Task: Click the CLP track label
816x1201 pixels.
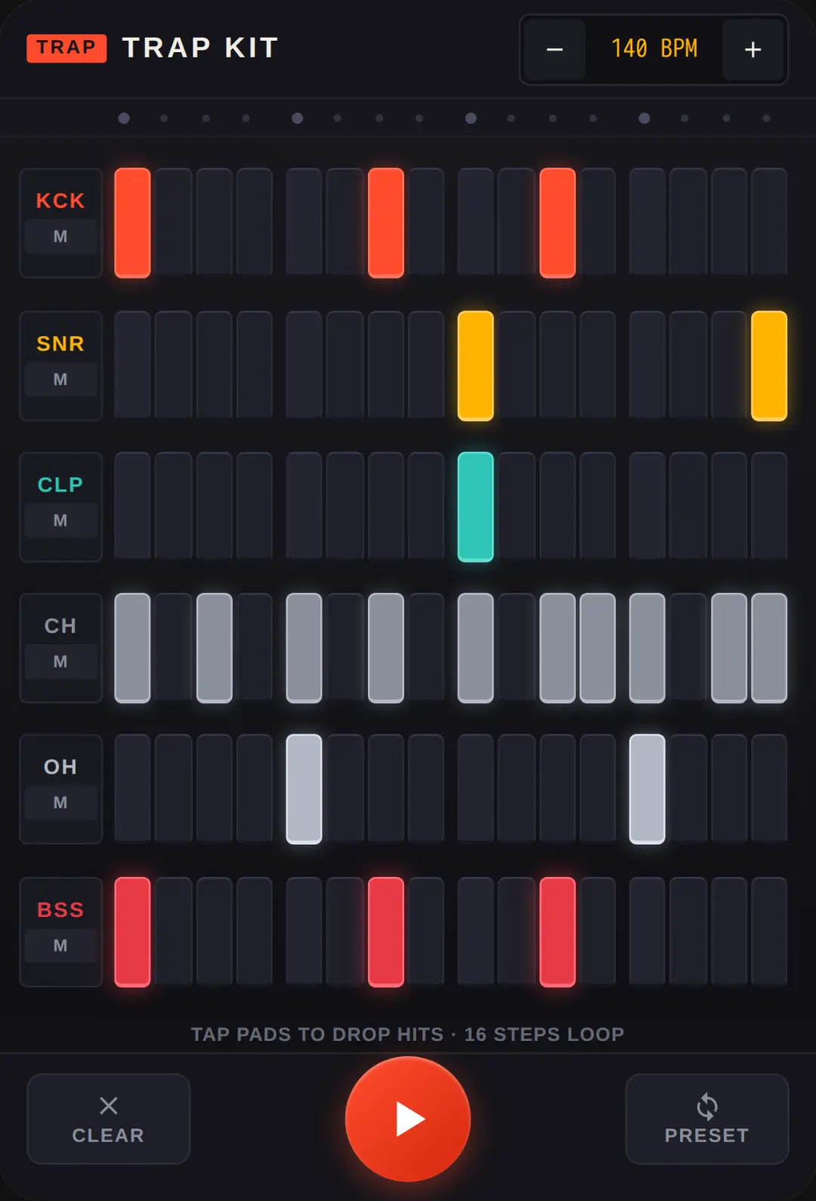Action: pos(60,485)
